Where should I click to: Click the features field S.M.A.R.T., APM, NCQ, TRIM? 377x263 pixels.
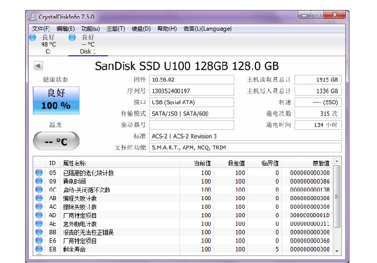click(x=245, y=147)
